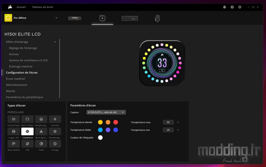This screenshot has width=266, height=167.
Task: Pick the light blue Température faible swatch
Action: (100, 130)
